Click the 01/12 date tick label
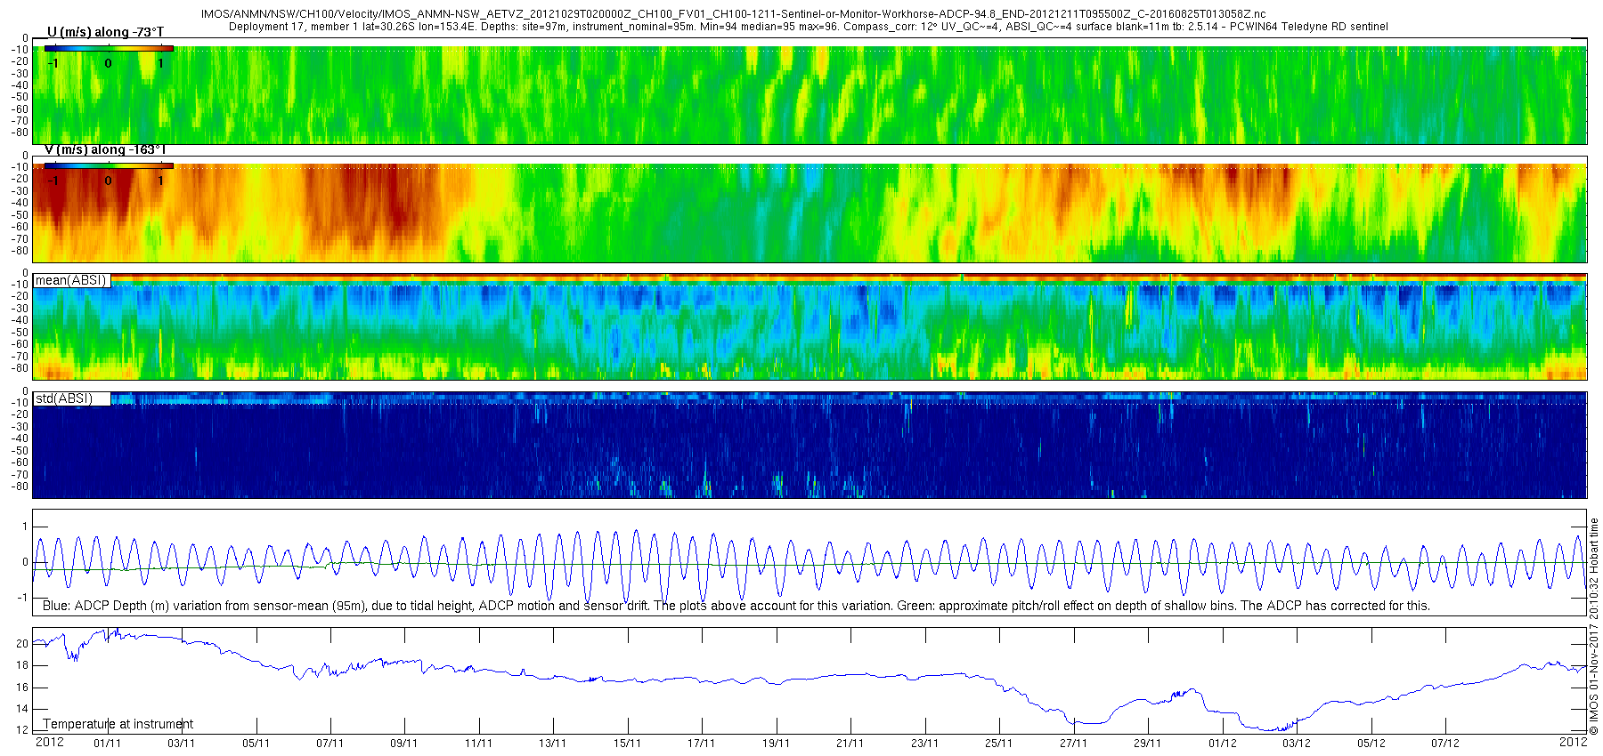 pyautogui.click(x=1223, y=743)
